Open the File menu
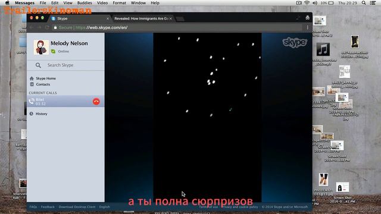This screenshot has width=381, height=214. click(43, 3)
